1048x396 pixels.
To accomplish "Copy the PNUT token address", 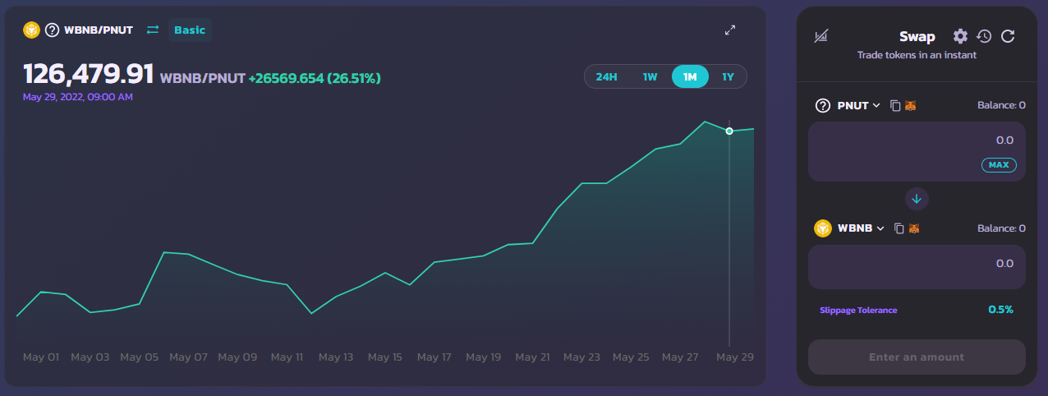I will pyautogui.click(x=895, y=105).
